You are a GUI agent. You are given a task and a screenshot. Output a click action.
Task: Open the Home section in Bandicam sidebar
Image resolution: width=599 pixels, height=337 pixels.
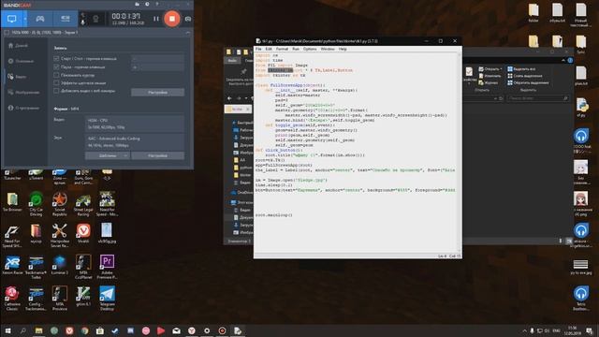click(19, 46)
